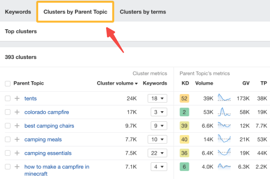
Task: Select the camping meals row checkbox
Action: click(8, 140)
